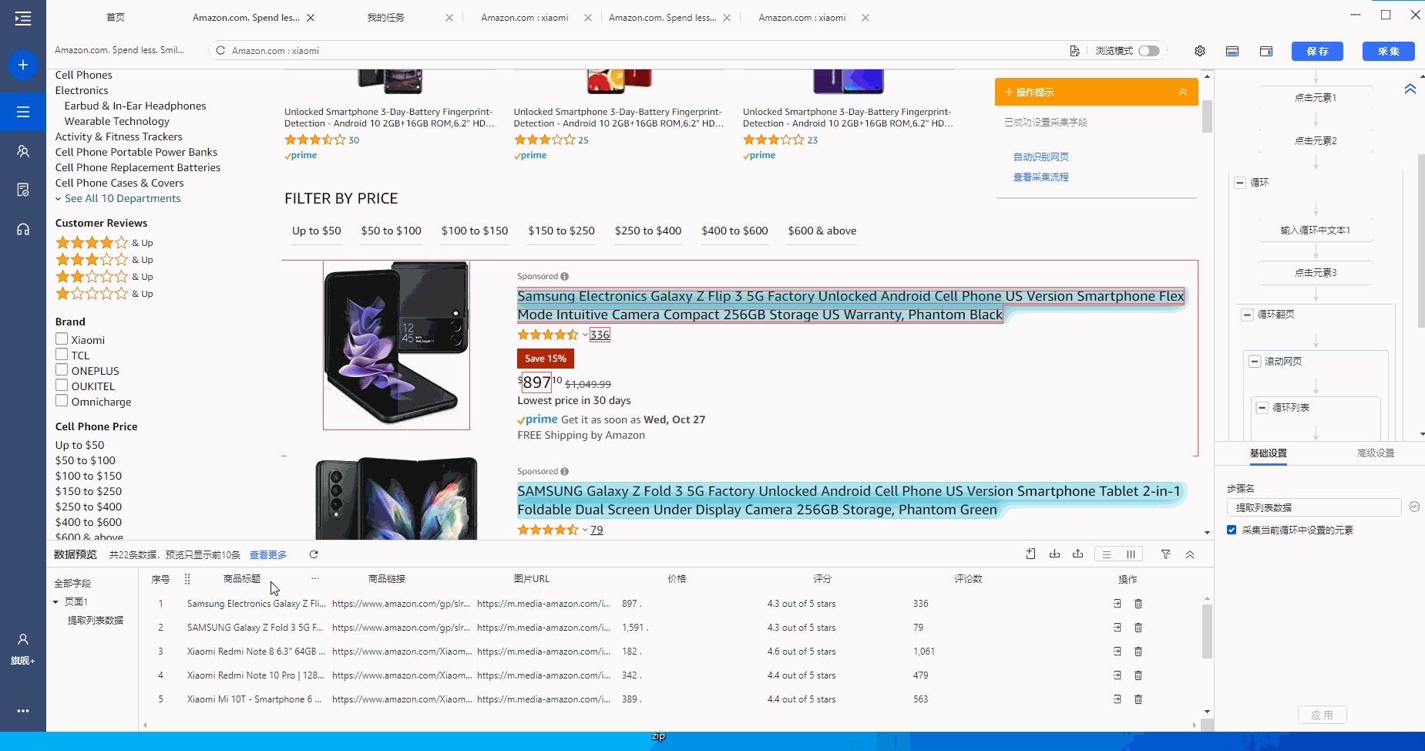Select the $100 to $150 price filter tab
The height and width of the screenshot is (751, 1425).
[x=475, y=231]
